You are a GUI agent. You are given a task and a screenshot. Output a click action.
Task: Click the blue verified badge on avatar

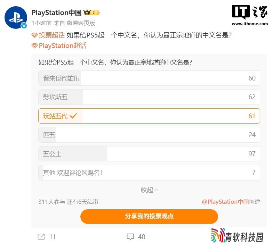tap(24, 26)
